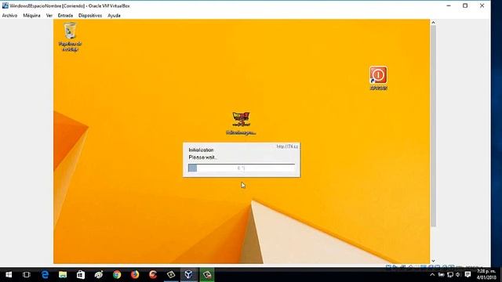This screenshot has width=502, height=282.
Task: Click the VM view scroll down arrow
Action: click(x=433, y=261)
